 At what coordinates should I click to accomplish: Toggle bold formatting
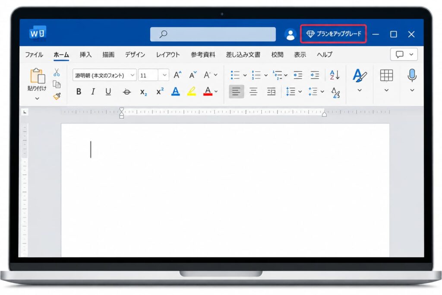click(79, 92)
